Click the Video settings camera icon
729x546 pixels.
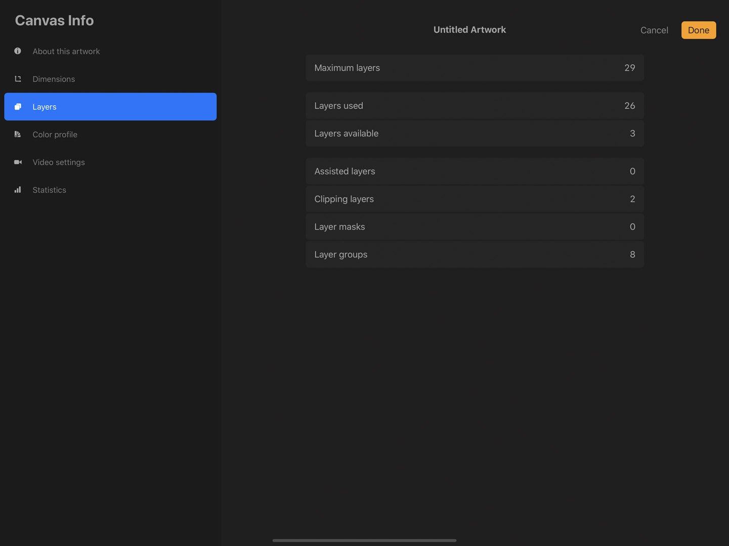tap(18, 162)
